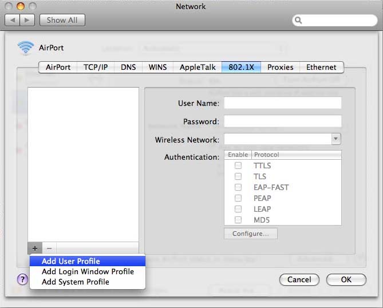
Task: Click the empty profiles list box
Action: (x=83, y=164)
